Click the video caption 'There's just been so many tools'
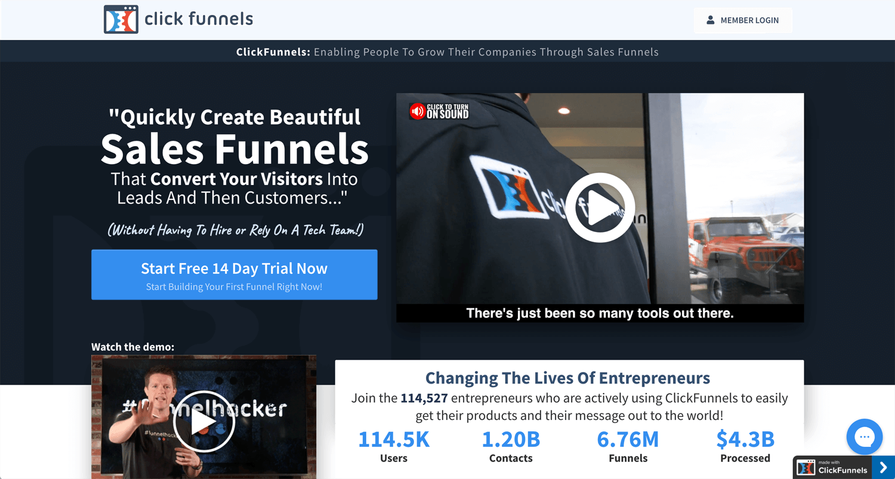This screenshot has width=895, height=479. tap(600, 313)
